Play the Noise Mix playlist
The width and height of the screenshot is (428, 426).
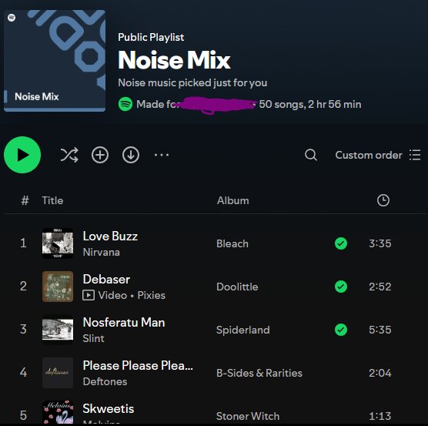22,155
